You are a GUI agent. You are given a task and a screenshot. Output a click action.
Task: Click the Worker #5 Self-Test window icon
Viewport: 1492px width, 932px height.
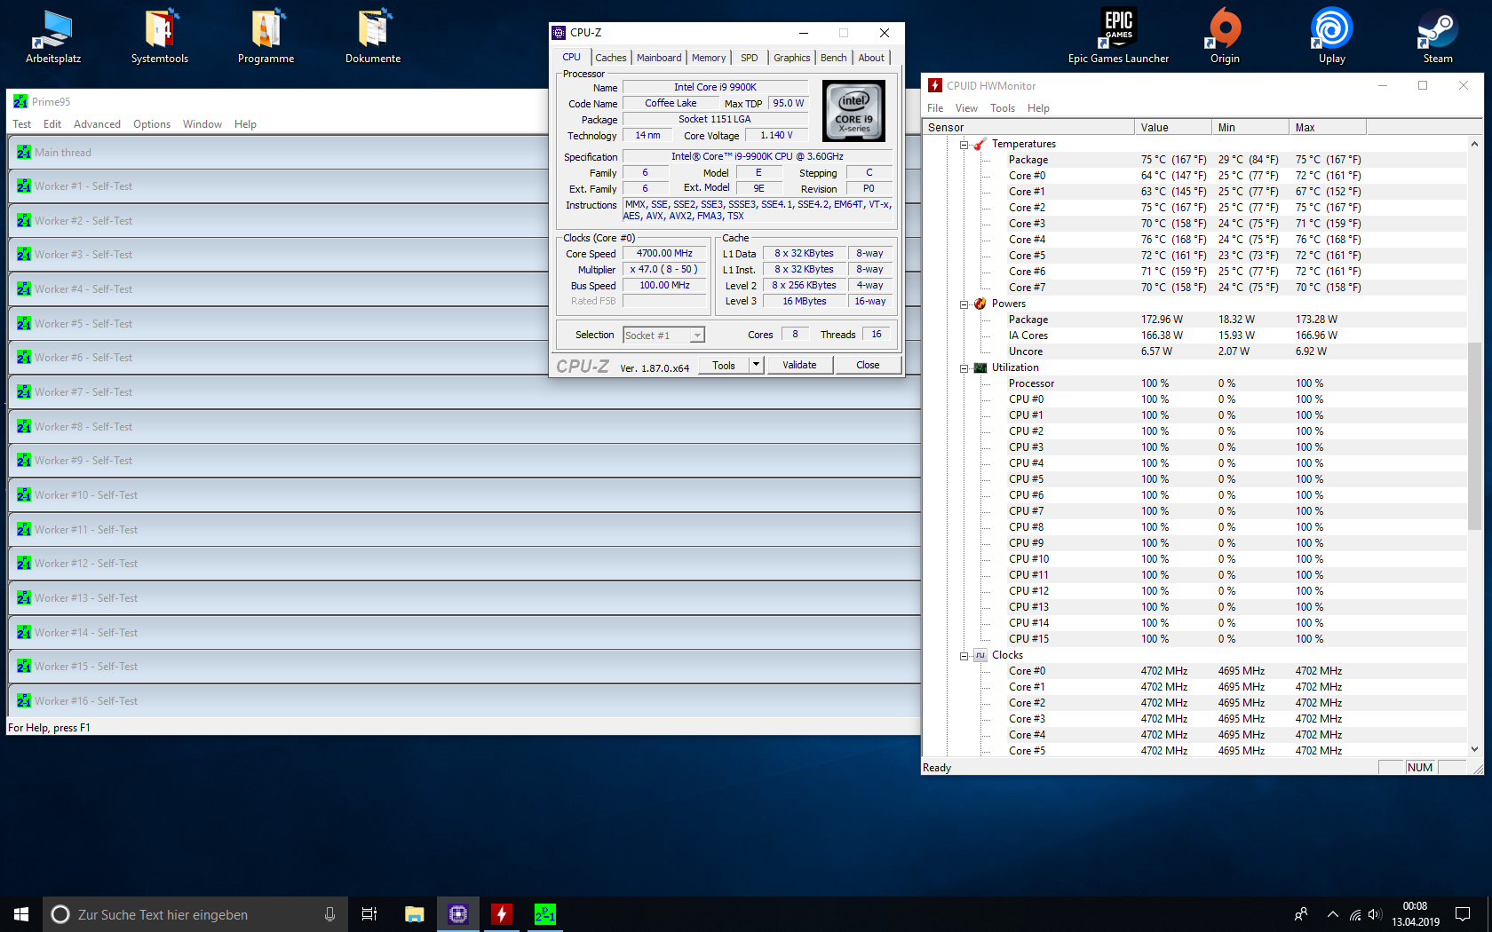click(24, 324)
